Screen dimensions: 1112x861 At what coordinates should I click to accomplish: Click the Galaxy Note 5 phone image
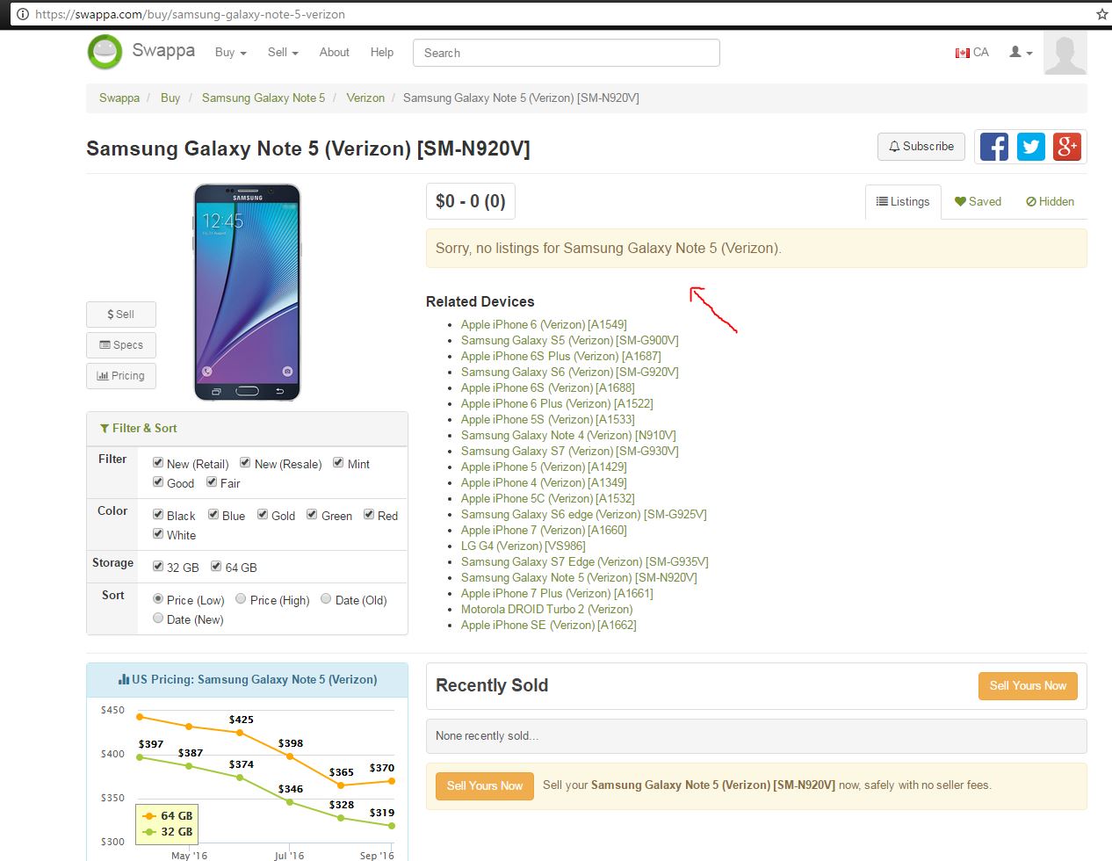pyautogui.click(x=247, y=292)
